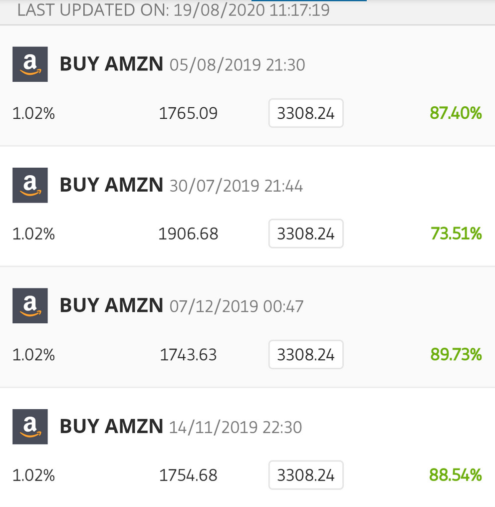Image resolution: width=495 pixels, height=507 pixels.
Task: Click the Last Updated On timestamp
Action: click(x=174, y=9)
